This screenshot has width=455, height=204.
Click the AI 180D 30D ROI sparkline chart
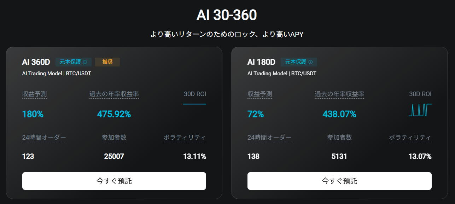coord(420,110)
